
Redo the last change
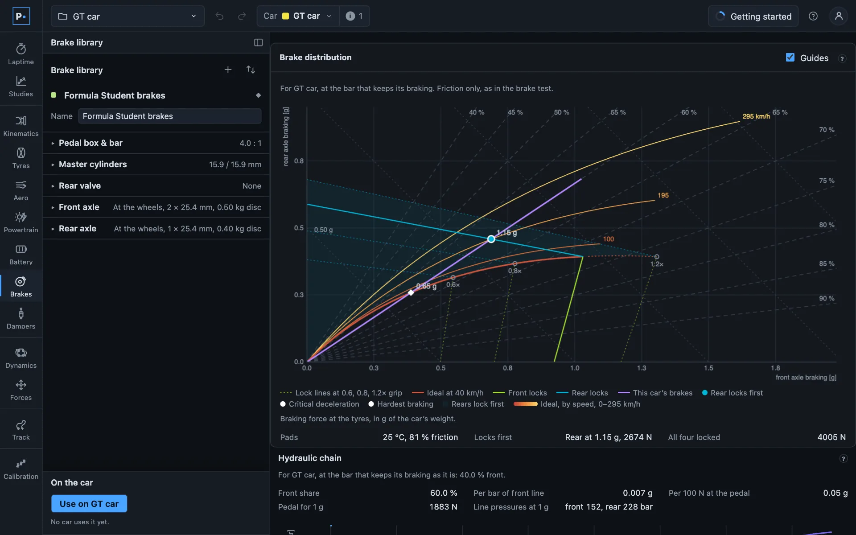coord(242,16)
